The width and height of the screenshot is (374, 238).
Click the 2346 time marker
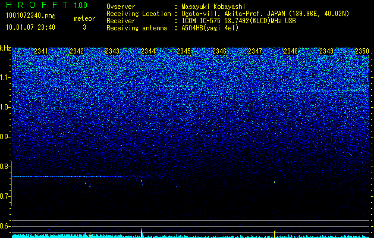point(219,51)
